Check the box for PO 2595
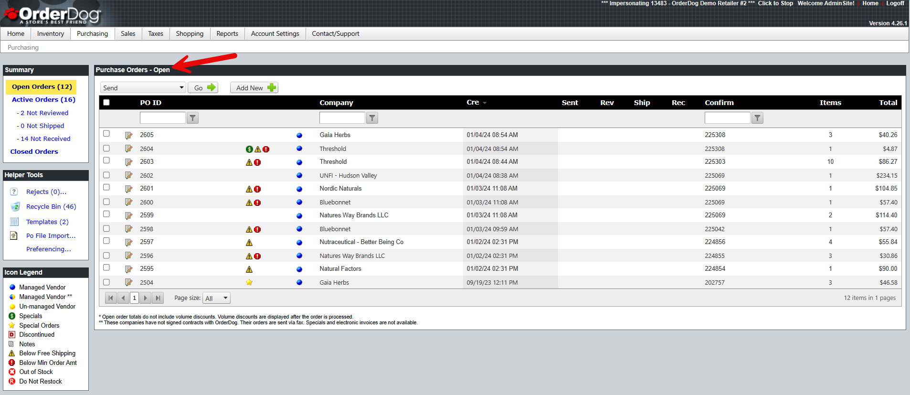The image size is (910, 395). (106, 267)
